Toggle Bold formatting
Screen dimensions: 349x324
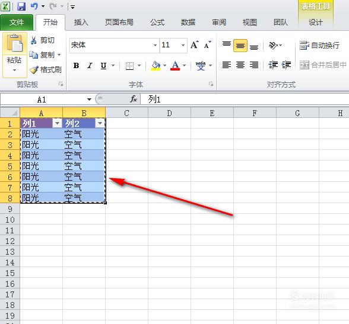[x=76, y=66]
